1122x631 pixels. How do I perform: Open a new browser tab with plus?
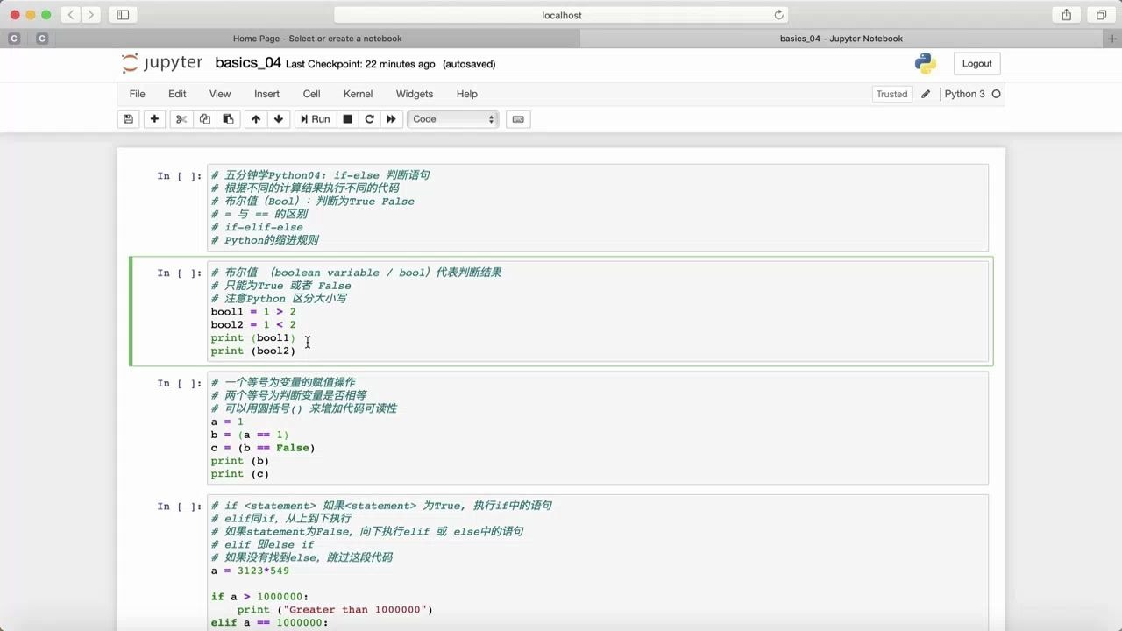click(x=1112, y=39)
